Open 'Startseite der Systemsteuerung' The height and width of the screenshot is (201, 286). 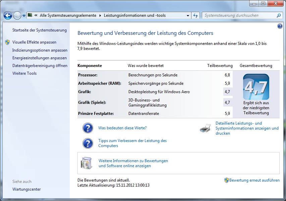coord(40,30)
